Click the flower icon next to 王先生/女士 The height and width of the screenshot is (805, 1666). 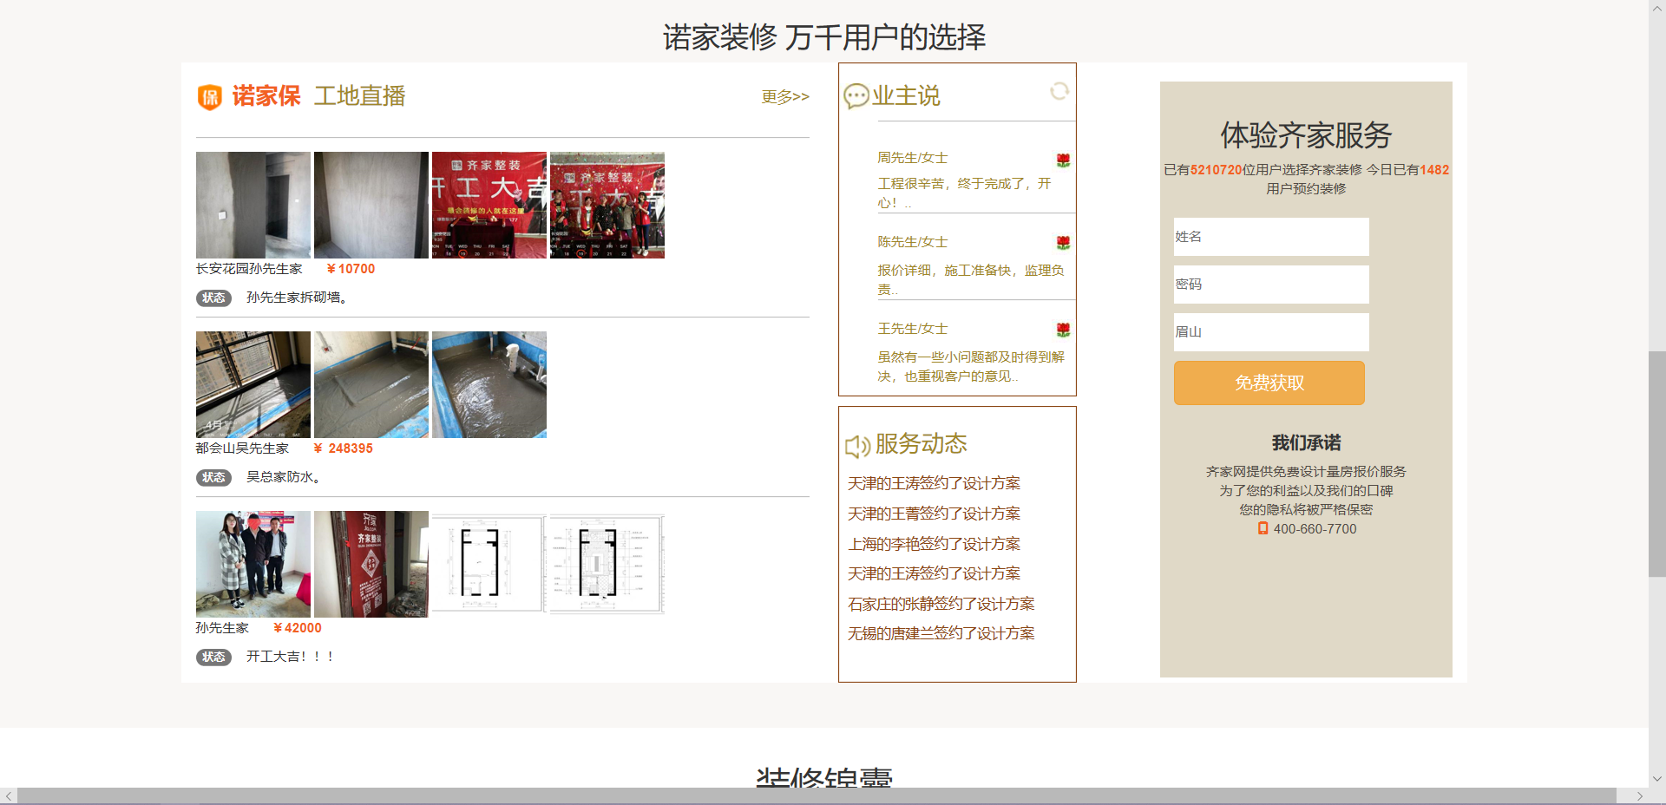click(1063, 330)
